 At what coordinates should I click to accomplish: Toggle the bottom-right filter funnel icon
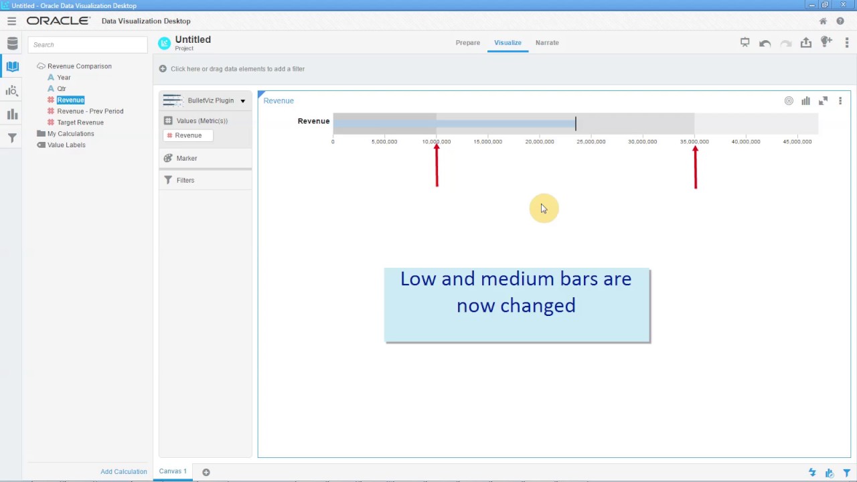tap(847, 473)
